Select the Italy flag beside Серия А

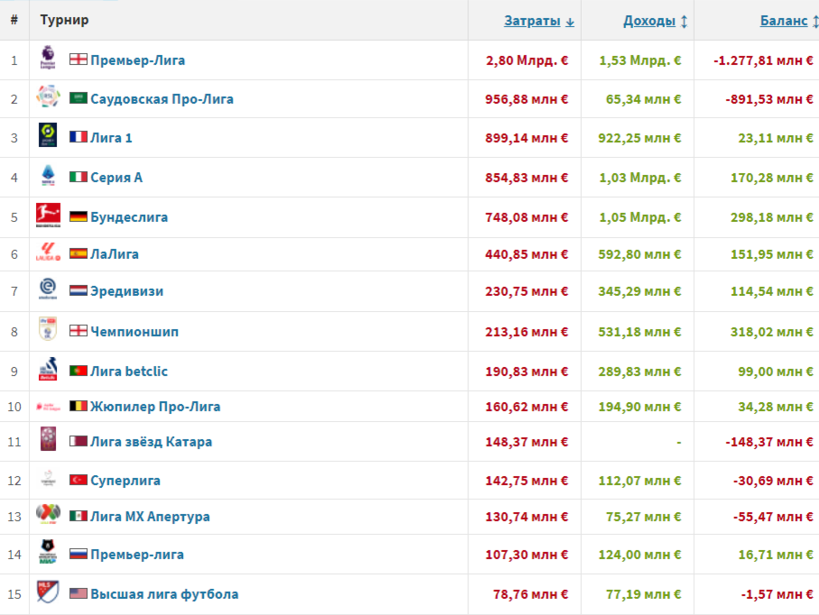(78, 177)
